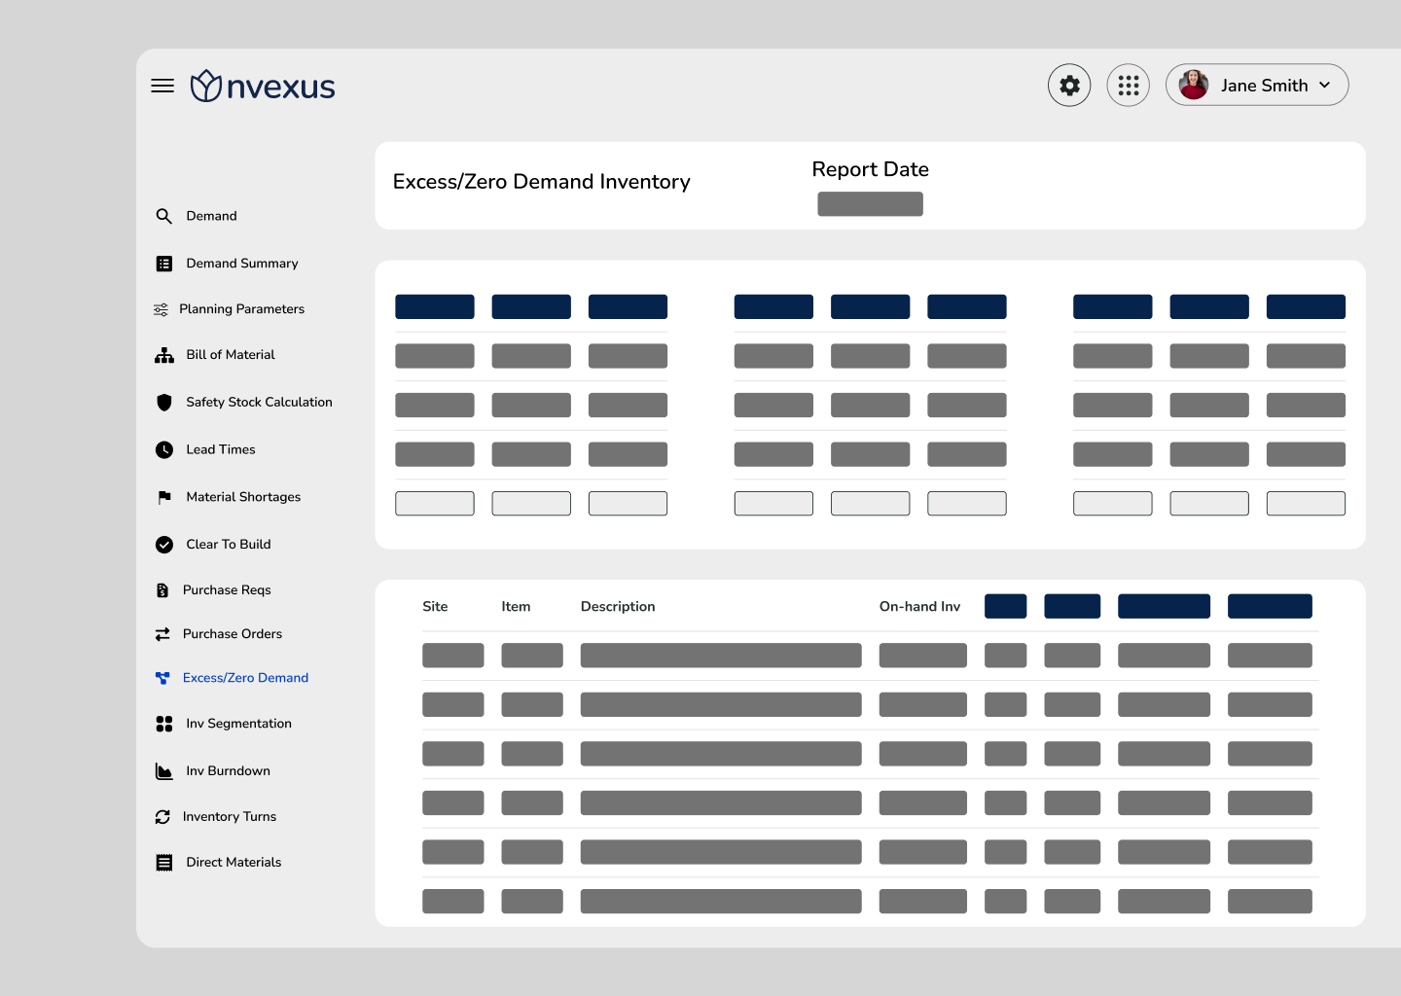Click the Demand search icon
Screen dimensions: 1401x996
click(164, 216)
